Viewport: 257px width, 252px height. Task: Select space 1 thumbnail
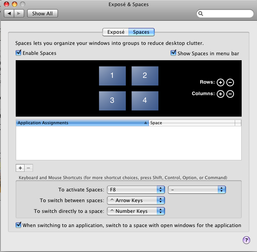(x=112, y=76)
